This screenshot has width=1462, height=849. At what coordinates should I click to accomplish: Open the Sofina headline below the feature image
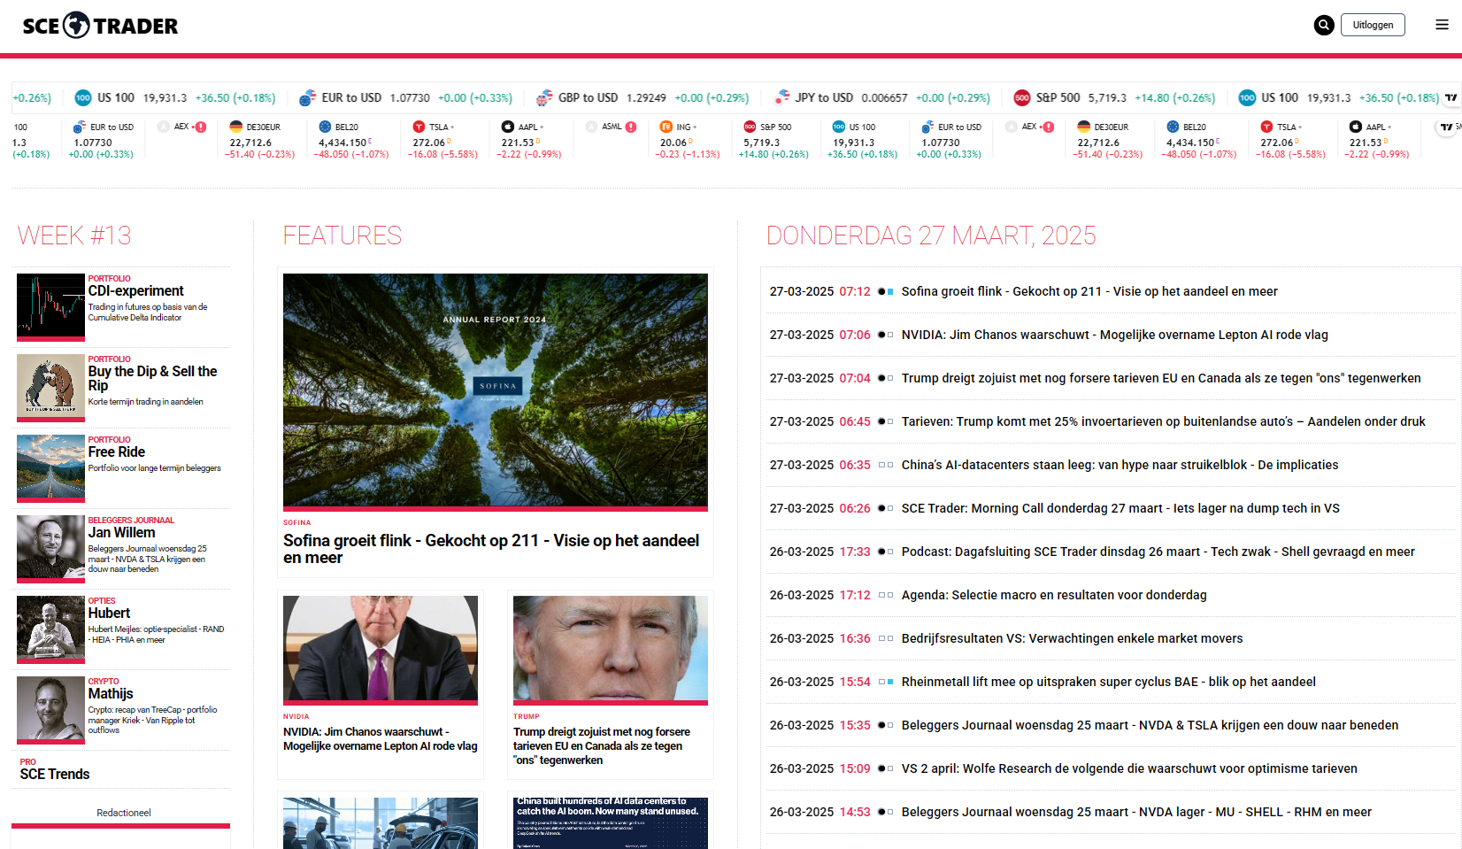(491, 549)
